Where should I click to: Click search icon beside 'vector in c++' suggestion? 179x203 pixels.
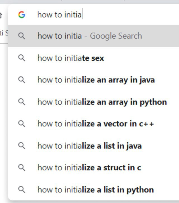[x=22, y=124]
